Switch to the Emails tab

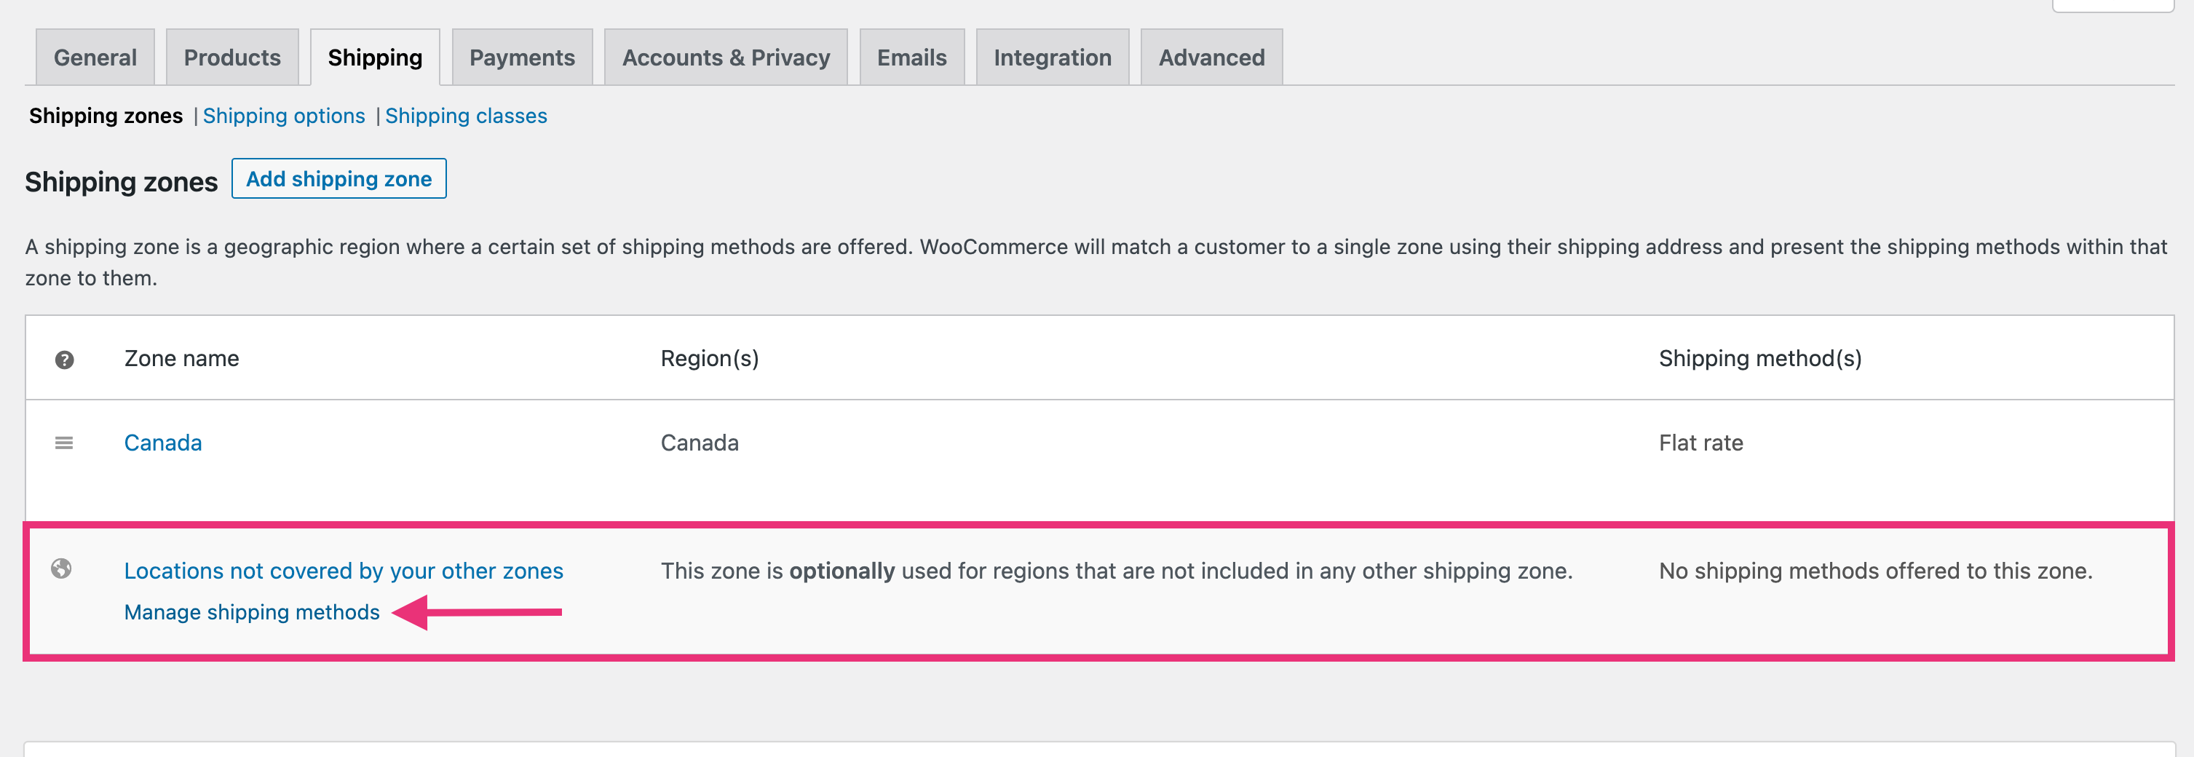coord(911,58)
